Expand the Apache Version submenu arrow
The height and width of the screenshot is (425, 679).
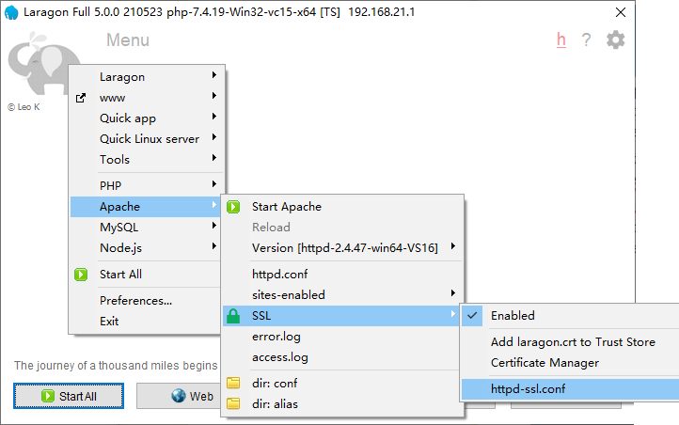point(453,246)
